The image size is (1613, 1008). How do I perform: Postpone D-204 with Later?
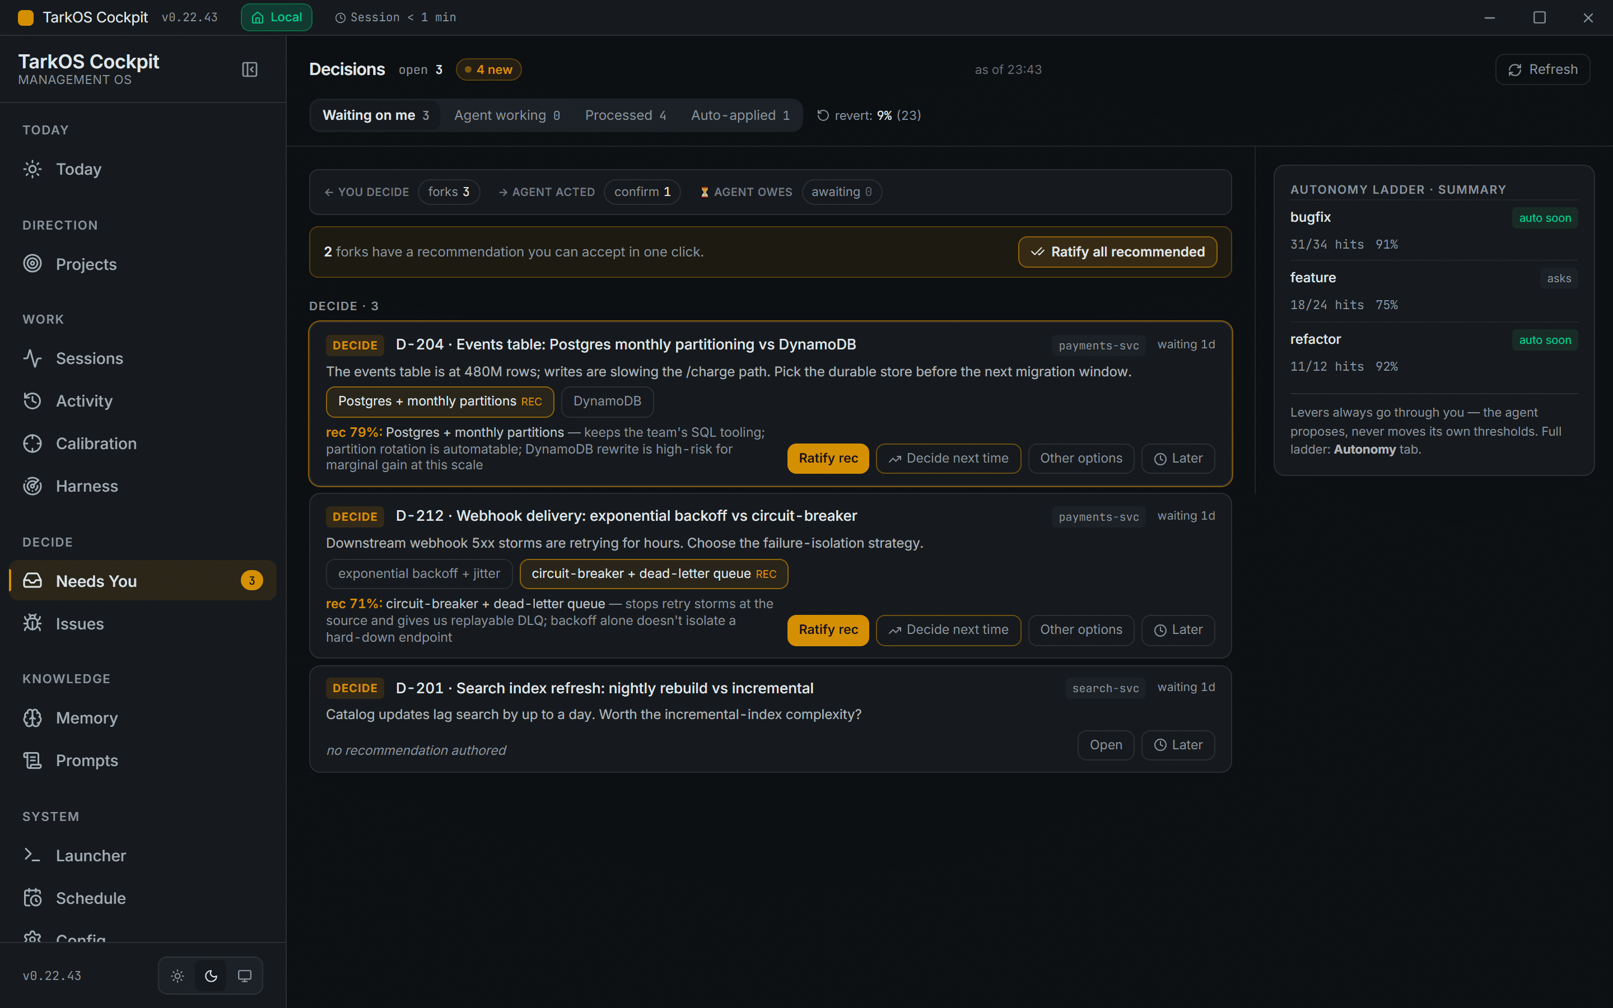tap(1178, 459)
